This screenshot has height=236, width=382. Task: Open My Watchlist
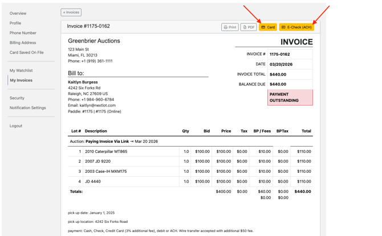click(x=21, y=71)
